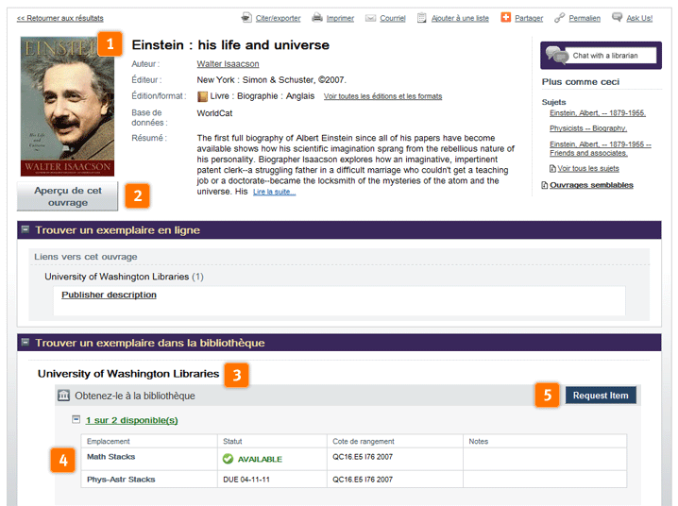Click the printer icon for Imprimer
This screenshot has height=506, width=678.
pyautogui.click(x=318, y=17)
